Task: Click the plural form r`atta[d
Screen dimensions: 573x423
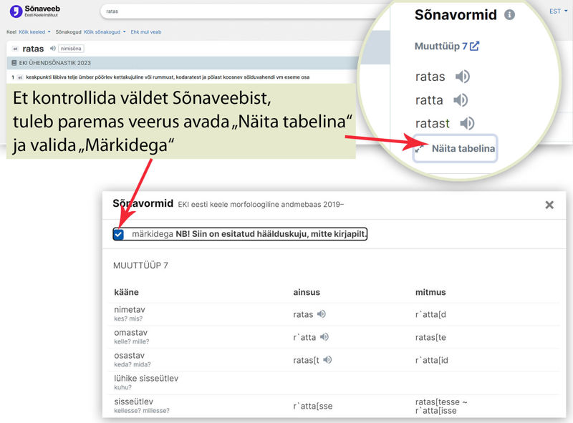Action: (x=430, y=314)
